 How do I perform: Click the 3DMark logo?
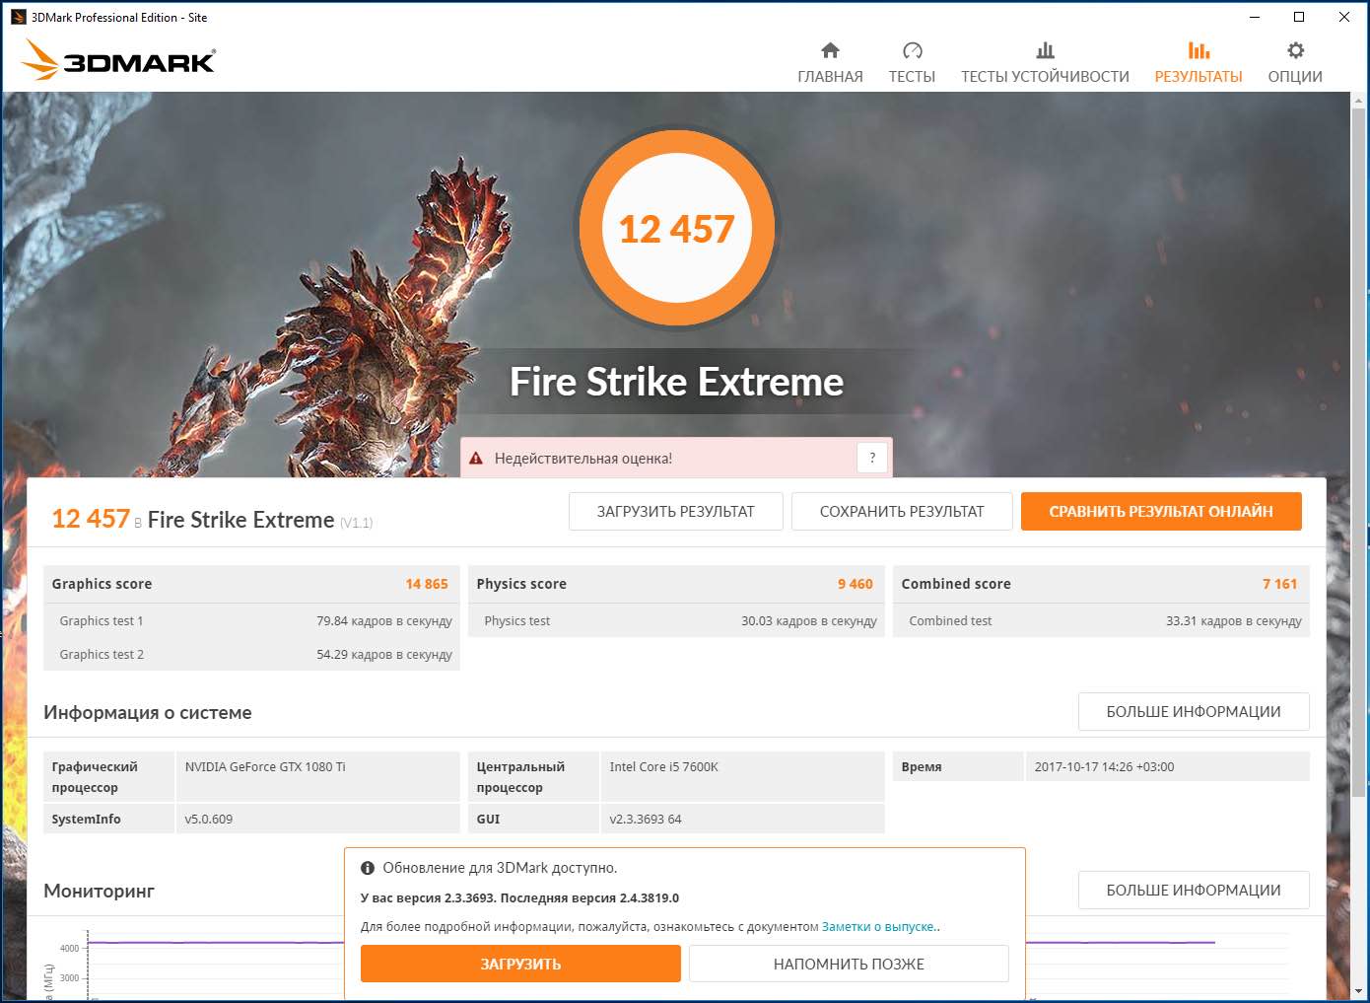pos(118,60)
